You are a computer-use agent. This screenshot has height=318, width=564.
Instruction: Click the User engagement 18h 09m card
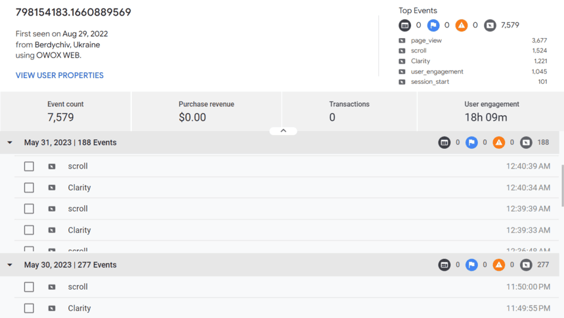(x=490, y=111)
